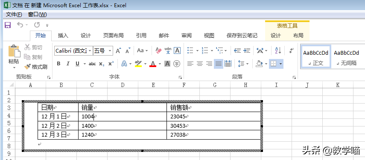Click table cell 12月3日
The image size is (365, 160).
pyautogui.click(x=58, y=135)
